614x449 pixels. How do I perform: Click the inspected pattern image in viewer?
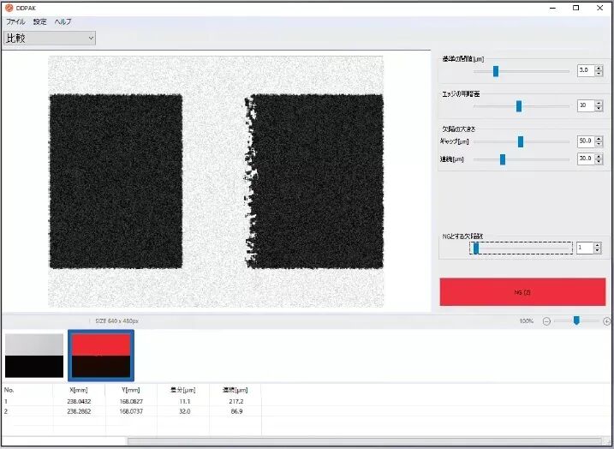(x=216, y=182)
